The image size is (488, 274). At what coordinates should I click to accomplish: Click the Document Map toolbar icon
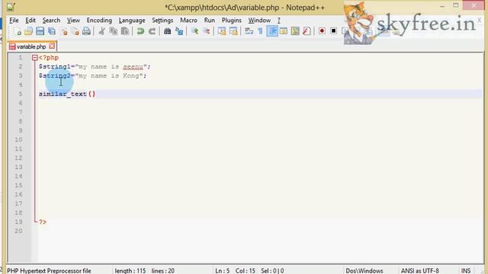coord(295,31)
